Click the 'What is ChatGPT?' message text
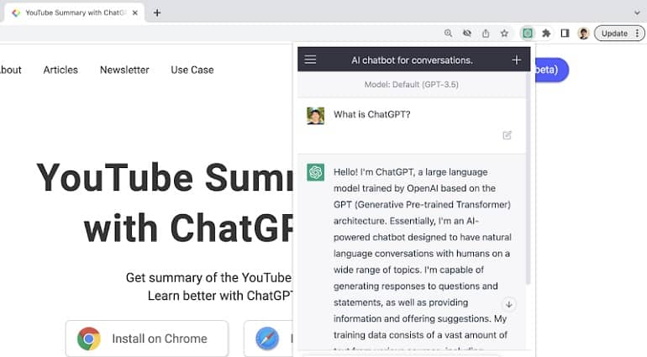647x357 pixels. (371, 114)
